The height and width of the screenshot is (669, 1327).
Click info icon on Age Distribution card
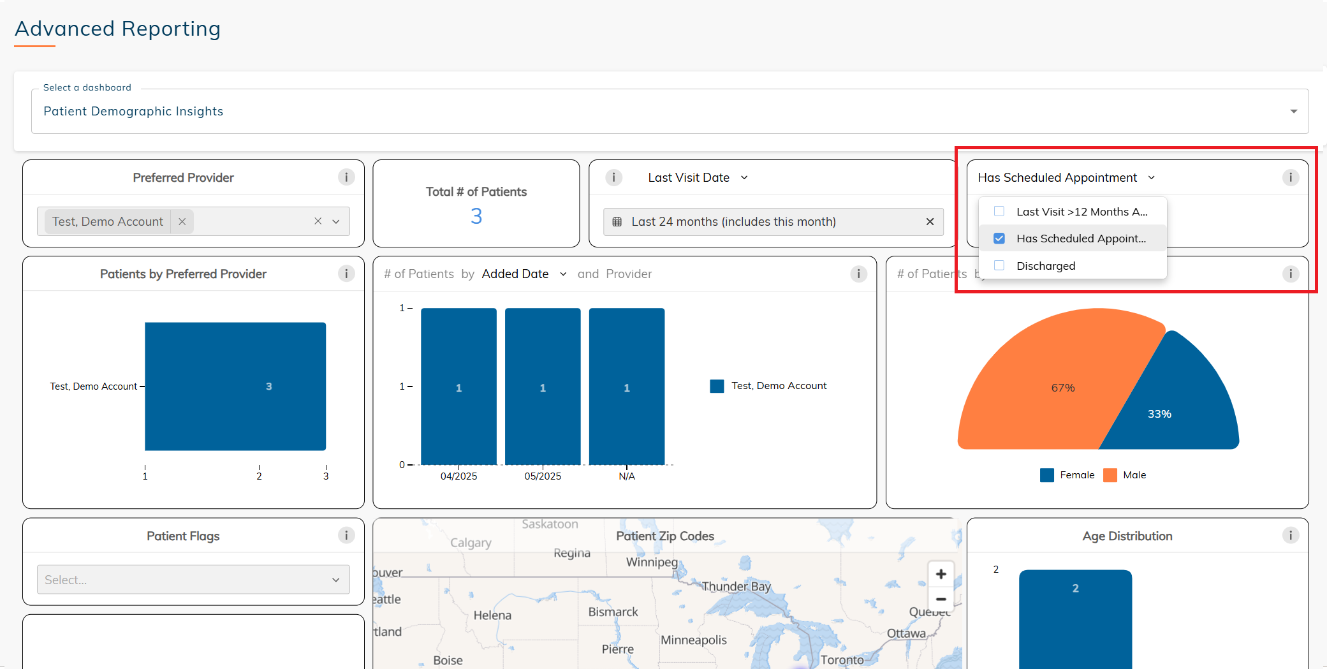(1290, 536)
